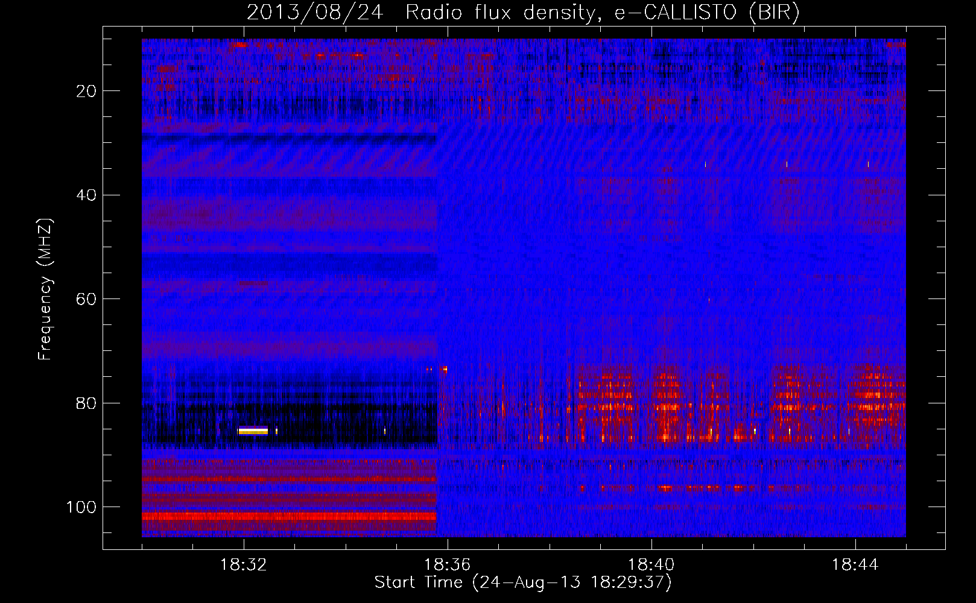Click the plot title '2013/08/24 Radio flux density, e-CALLISTO (BIR)'

523,12
